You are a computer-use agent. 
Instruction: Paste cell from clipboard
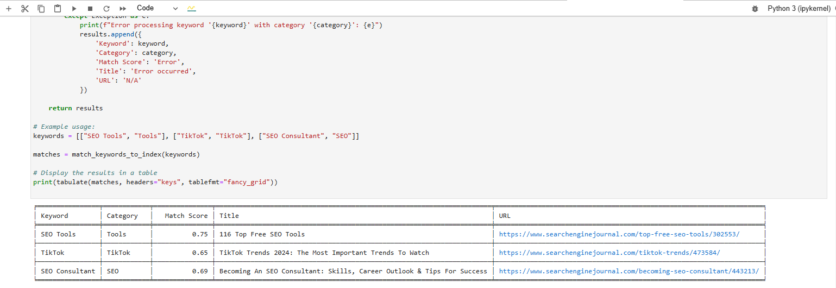pos(58,9)
